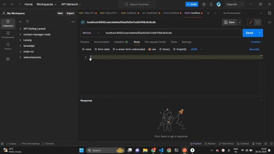
Task: Toggle sidebar icon in status bar
Action: coord(2,144)
